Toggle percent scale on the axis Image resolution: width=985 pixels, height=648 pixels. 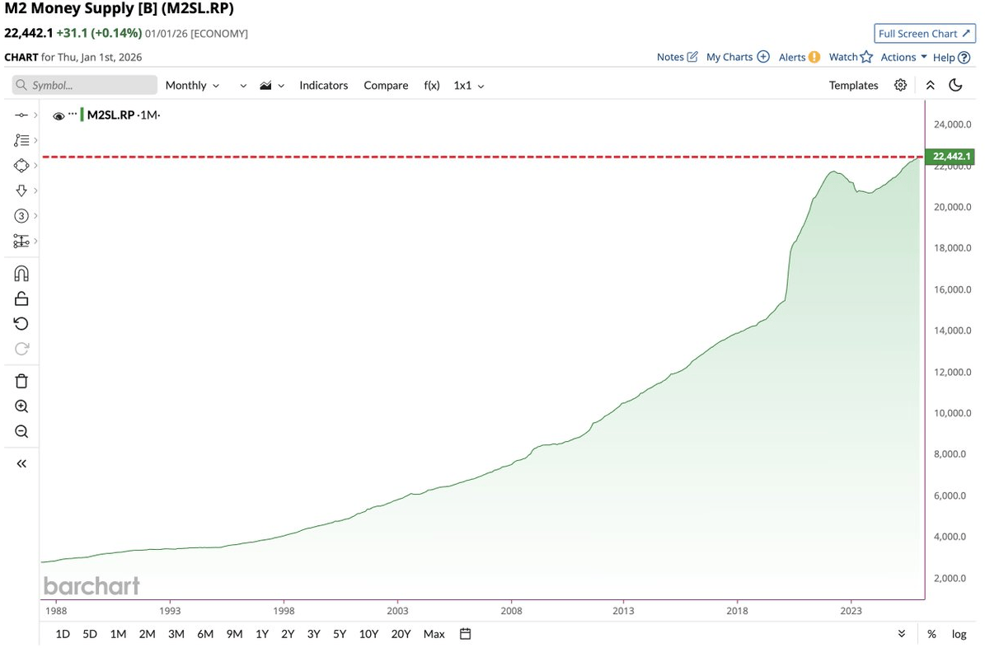point(931,634)
